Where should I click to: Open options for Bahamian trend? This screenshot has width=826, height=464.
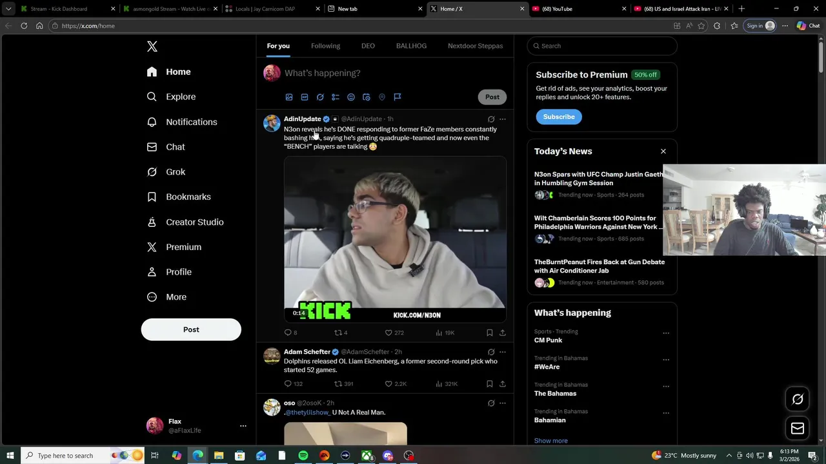(666, 413)
